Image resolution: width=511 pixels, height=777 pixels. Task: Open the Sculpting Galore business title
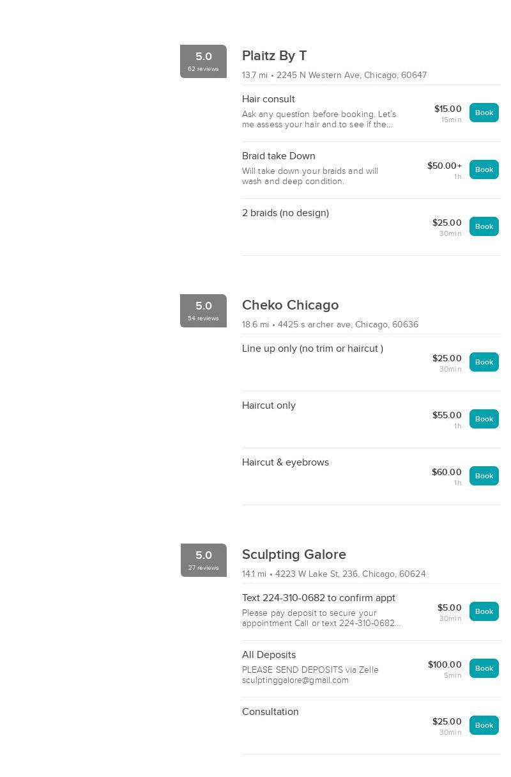294,555
